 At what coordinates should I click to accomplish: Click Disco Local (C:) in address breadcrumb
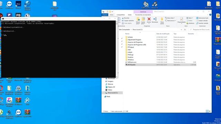pyautogui.click(x=137, y=30)
